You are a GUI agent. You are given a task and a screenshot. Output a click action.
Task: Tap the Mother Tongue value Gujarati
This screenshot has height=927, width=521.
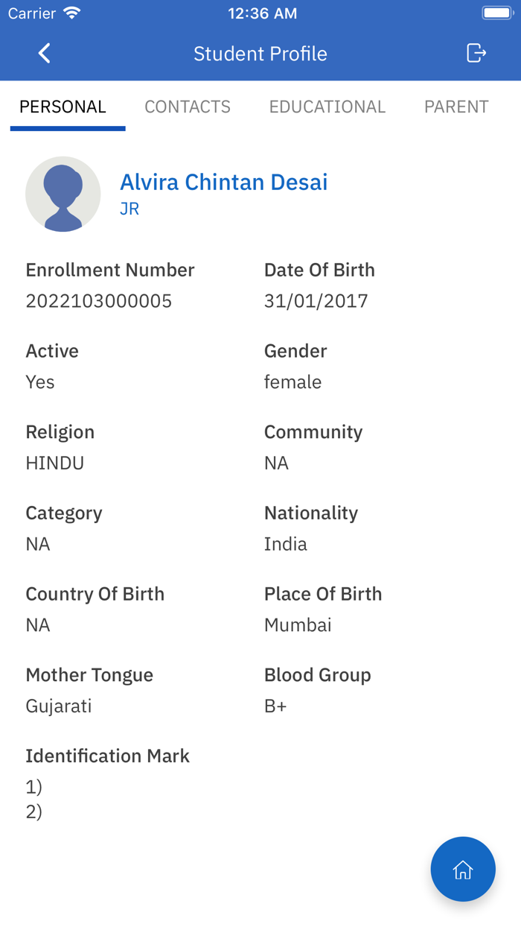[59, 706]
